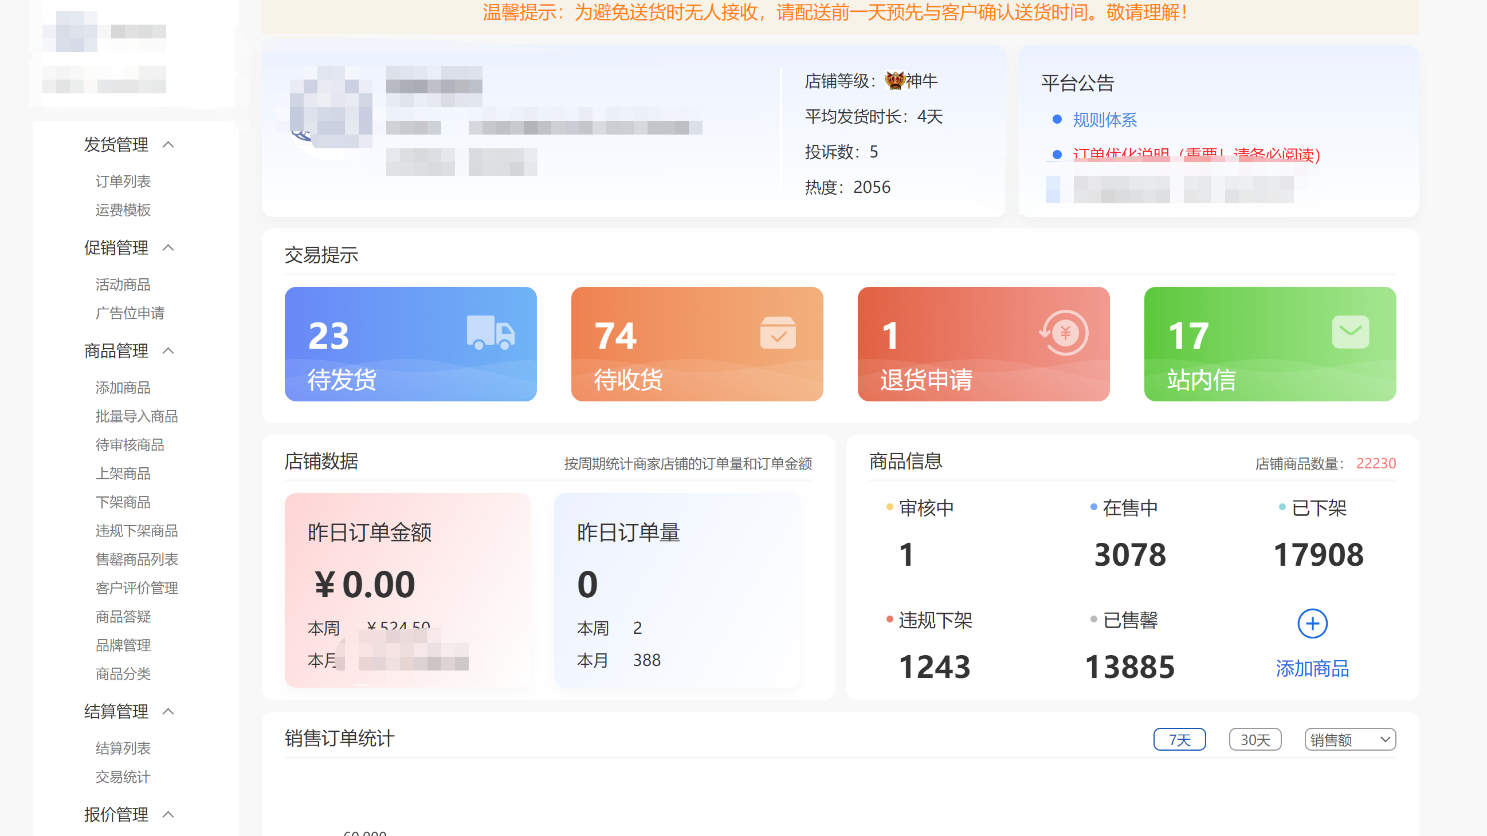Collapse the 促销管理 menu section

tap(168, 247)
